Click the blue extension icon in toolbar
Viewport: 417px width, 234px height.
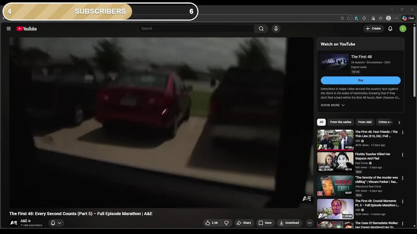(356, 18)
